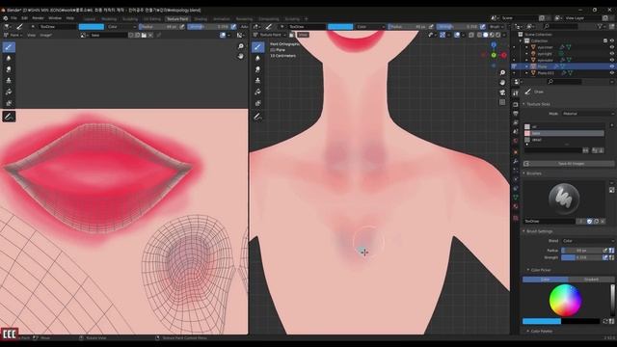This screenshot has height=347, width=617.
Task: Open the Render menu
Action: [x=38, y=18]
